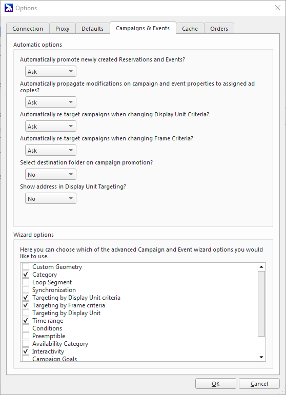Check the Synchronization option
This screenshot has width=286, height=395.
[x=26, y=289]
